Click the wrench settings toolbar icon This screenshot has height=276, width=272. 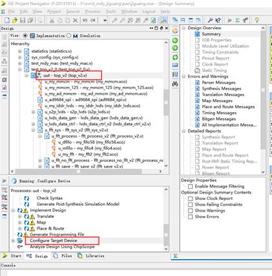tap(210, 20)
